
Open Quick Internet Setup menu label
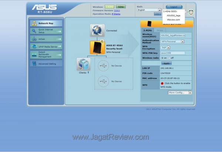tap(46, 31)
